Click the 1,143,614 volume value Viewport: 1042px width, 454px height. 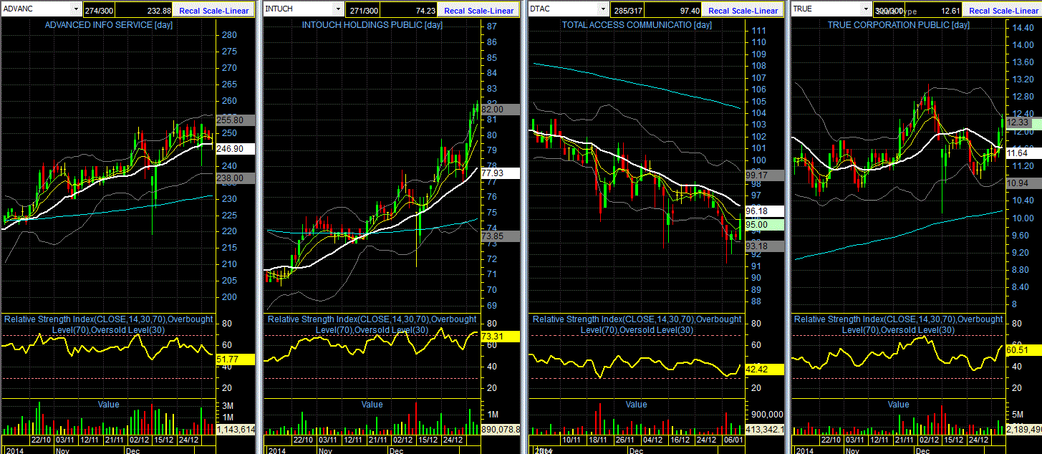[x=236, y=429]
